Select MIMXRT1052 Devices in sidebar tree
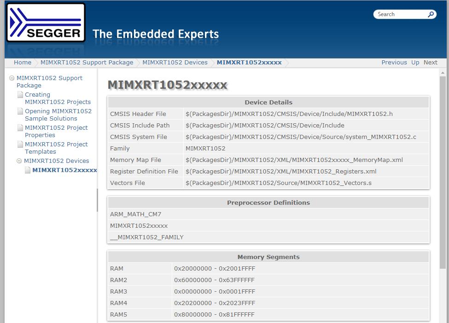Screen dimensions: 449x323 point(56,161)
